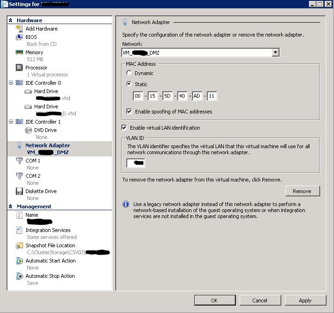Open Automatic Start Action settings
Image resolution: width=334 pixels, height=313 pixels.
(50, 261)
